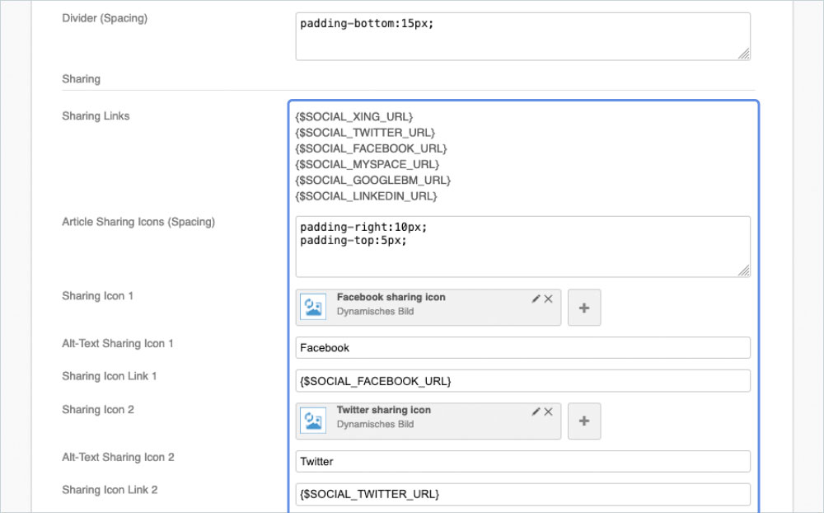The height and width of the screenshot is (513, 824).
Task: Click the Sharing section heading
Action: tap(81, 79)
